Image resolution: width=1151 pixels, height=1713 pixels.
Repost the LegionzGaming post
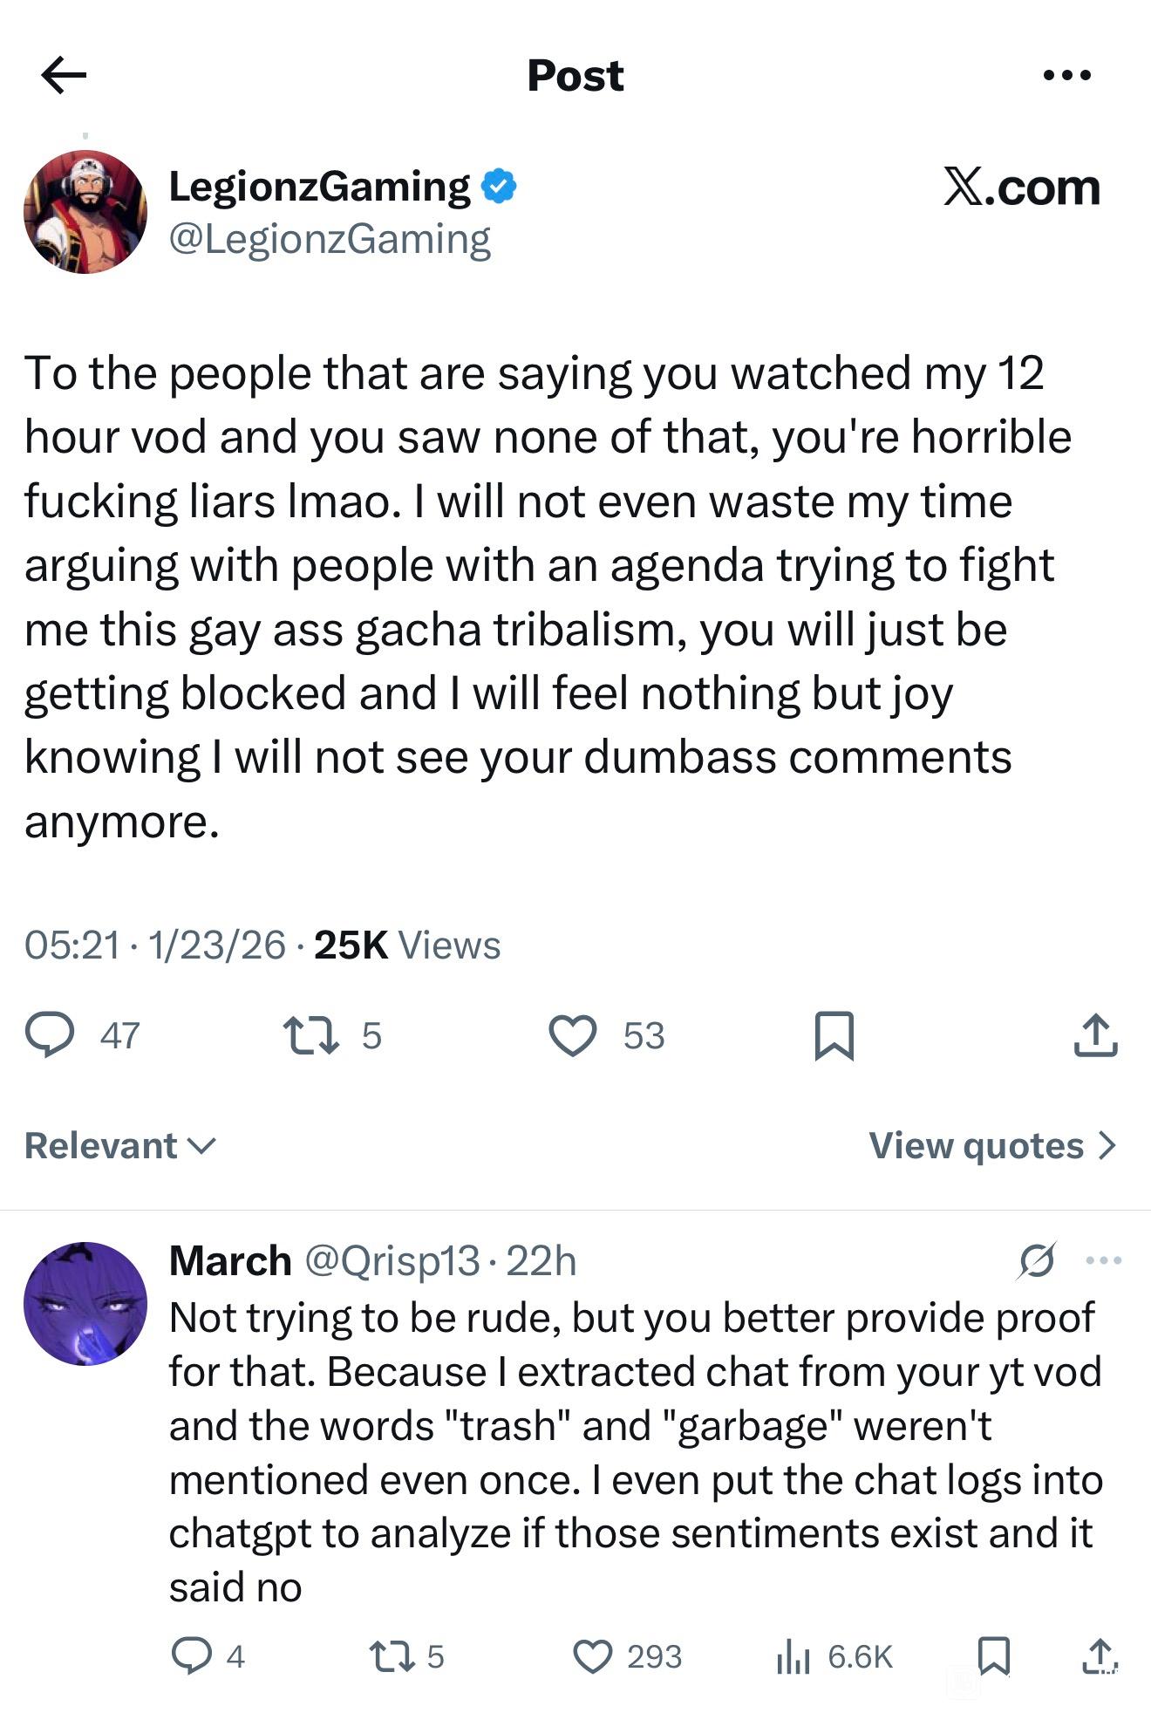311,1035
